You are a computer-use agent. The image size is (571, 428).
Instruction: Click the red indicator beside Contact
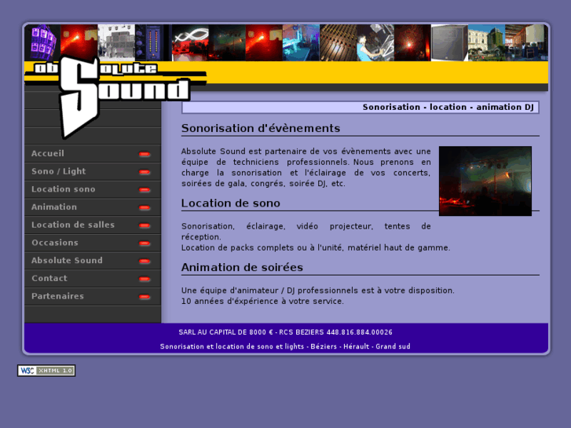145,279
